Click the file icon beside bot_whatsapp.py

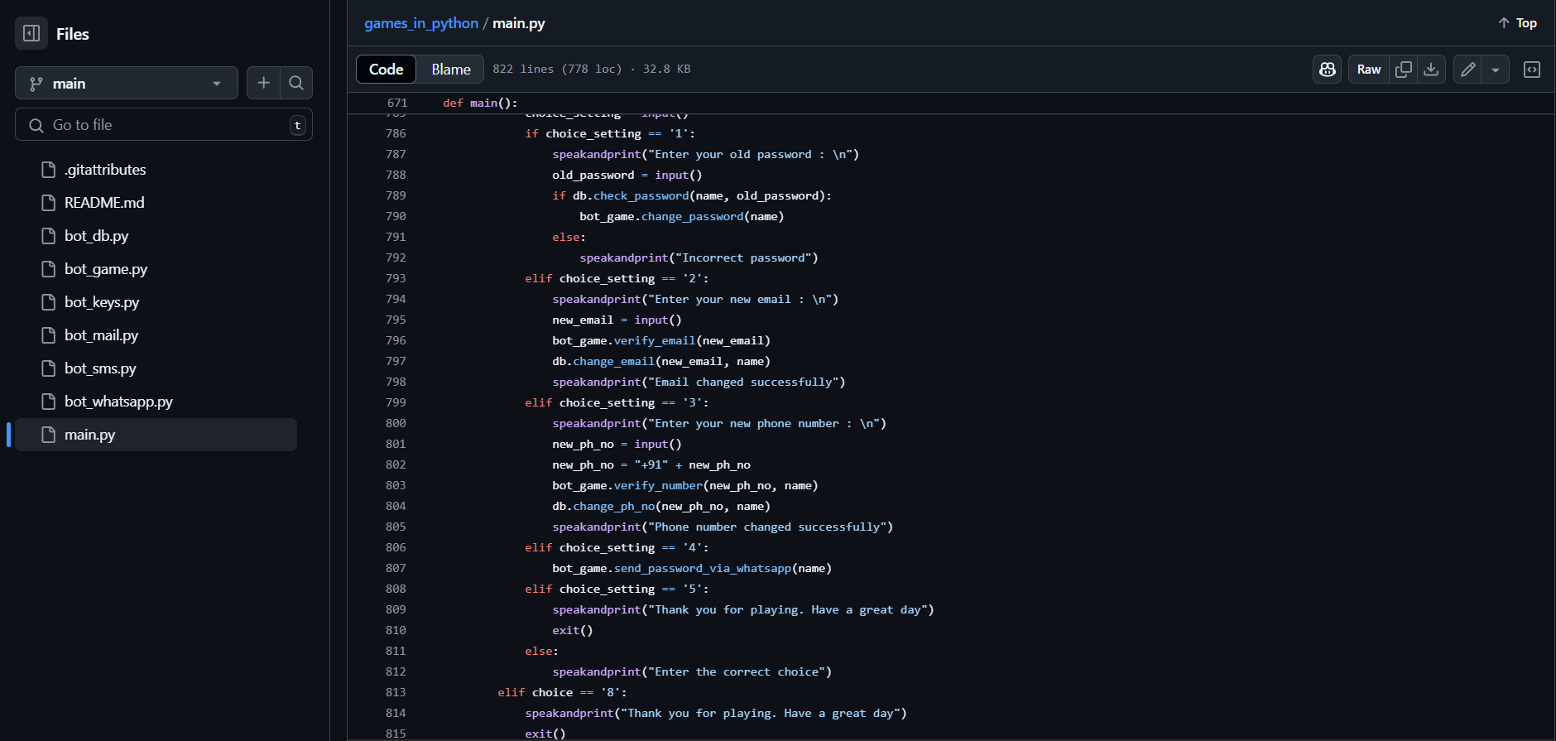pyautogui.click(x=49, y=402)
